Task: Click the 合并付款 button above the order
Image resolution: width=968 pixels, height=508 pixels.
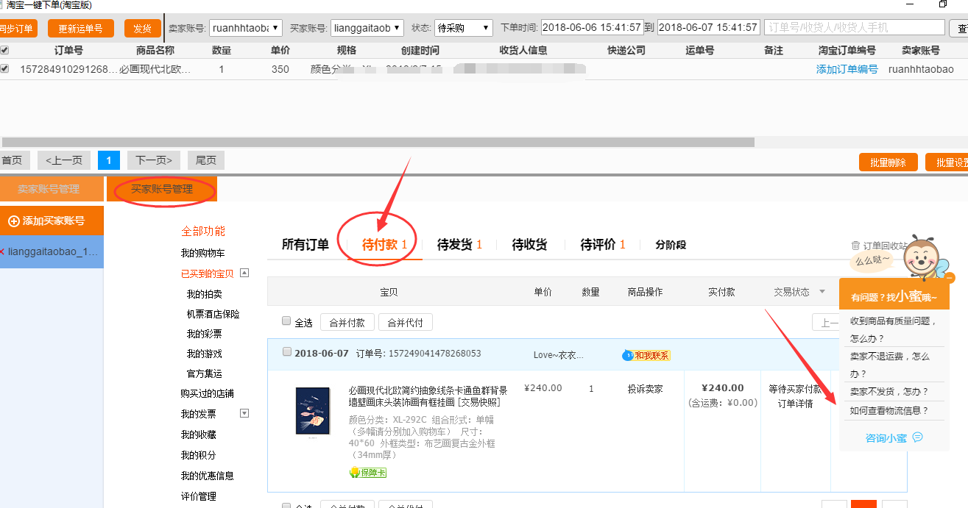Action: pyautogui.click(x=347, y=322)
